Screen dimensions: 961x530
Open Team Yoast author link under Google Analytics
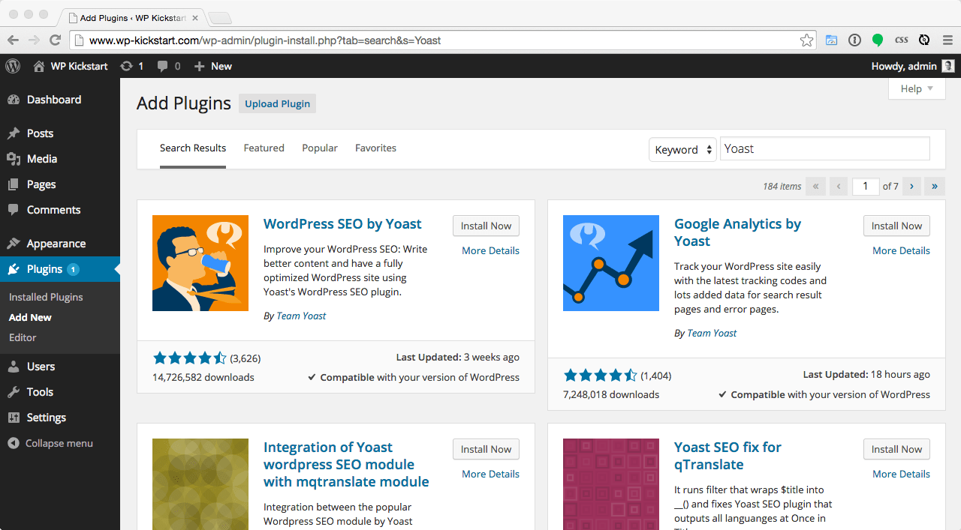point(712,333)
